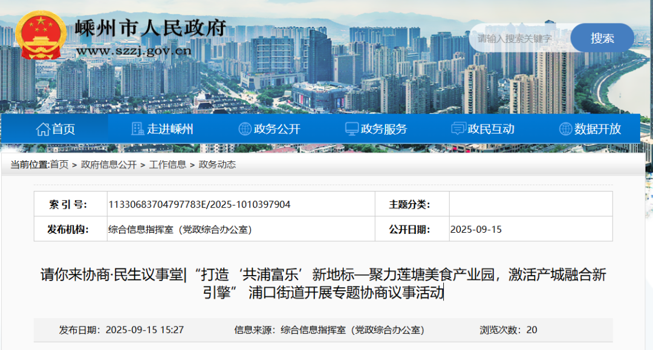This screenshot has height=350, width=653.
Task: Click the globe icon beside 数据开放
Action: tap(565, 129)
